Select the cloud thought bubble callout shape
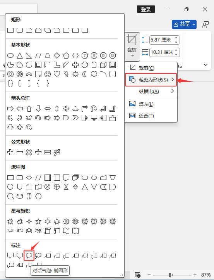Image resolution: width=214 pixels, height=280 pixels. click(x=38, y=256)
